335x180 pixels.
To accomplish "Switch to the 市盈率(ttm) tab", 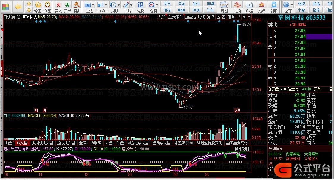I will click(184, 143).
